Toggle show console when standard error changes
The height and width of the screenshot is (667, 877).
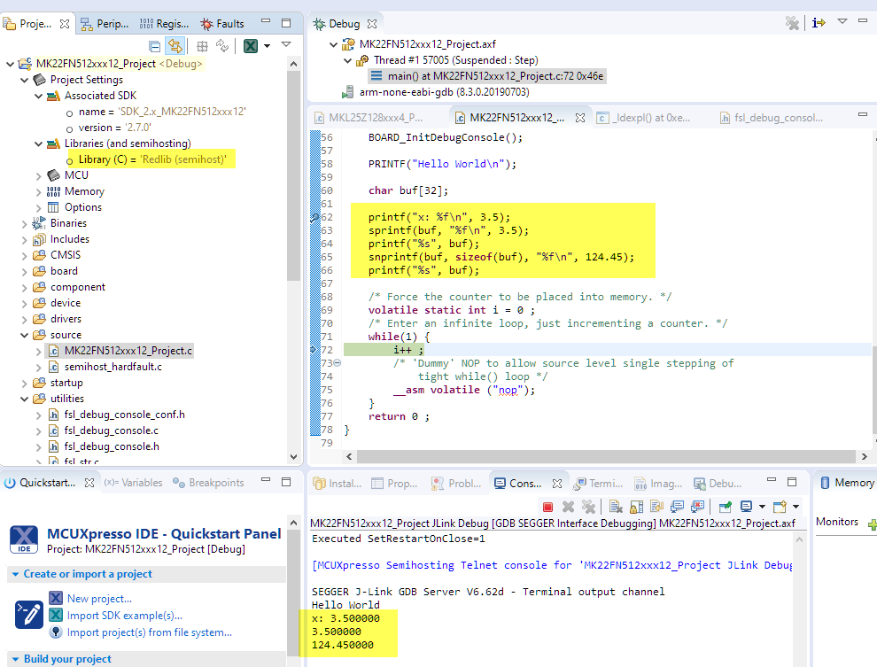697,507
